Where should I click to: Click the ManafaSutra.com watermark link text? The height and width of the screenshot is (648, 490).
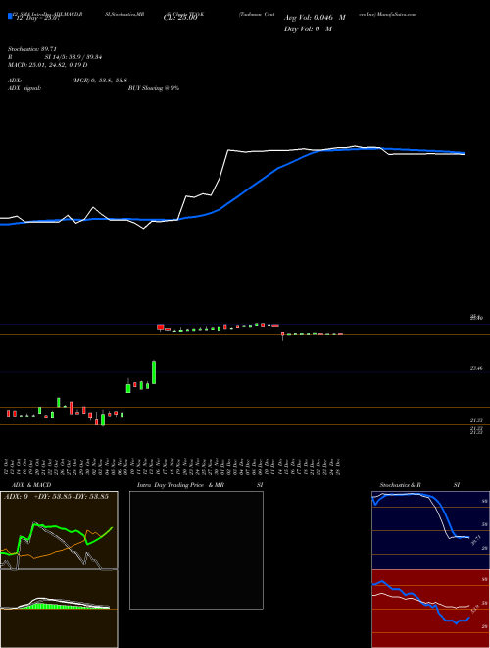click(x=397, y=14)
